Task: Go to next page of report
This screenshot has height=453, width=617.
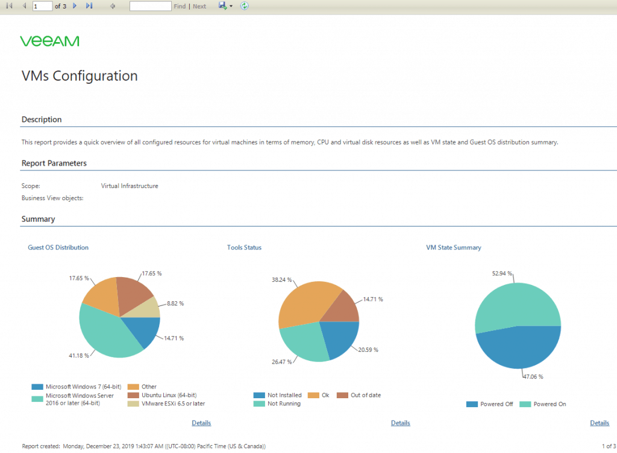Action: 74,6
